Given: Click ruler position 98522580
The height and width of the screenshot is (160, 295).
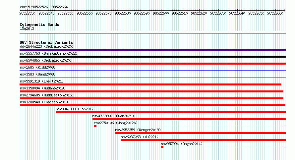Looking at the screenshot, I should click(x=123, y=13).
